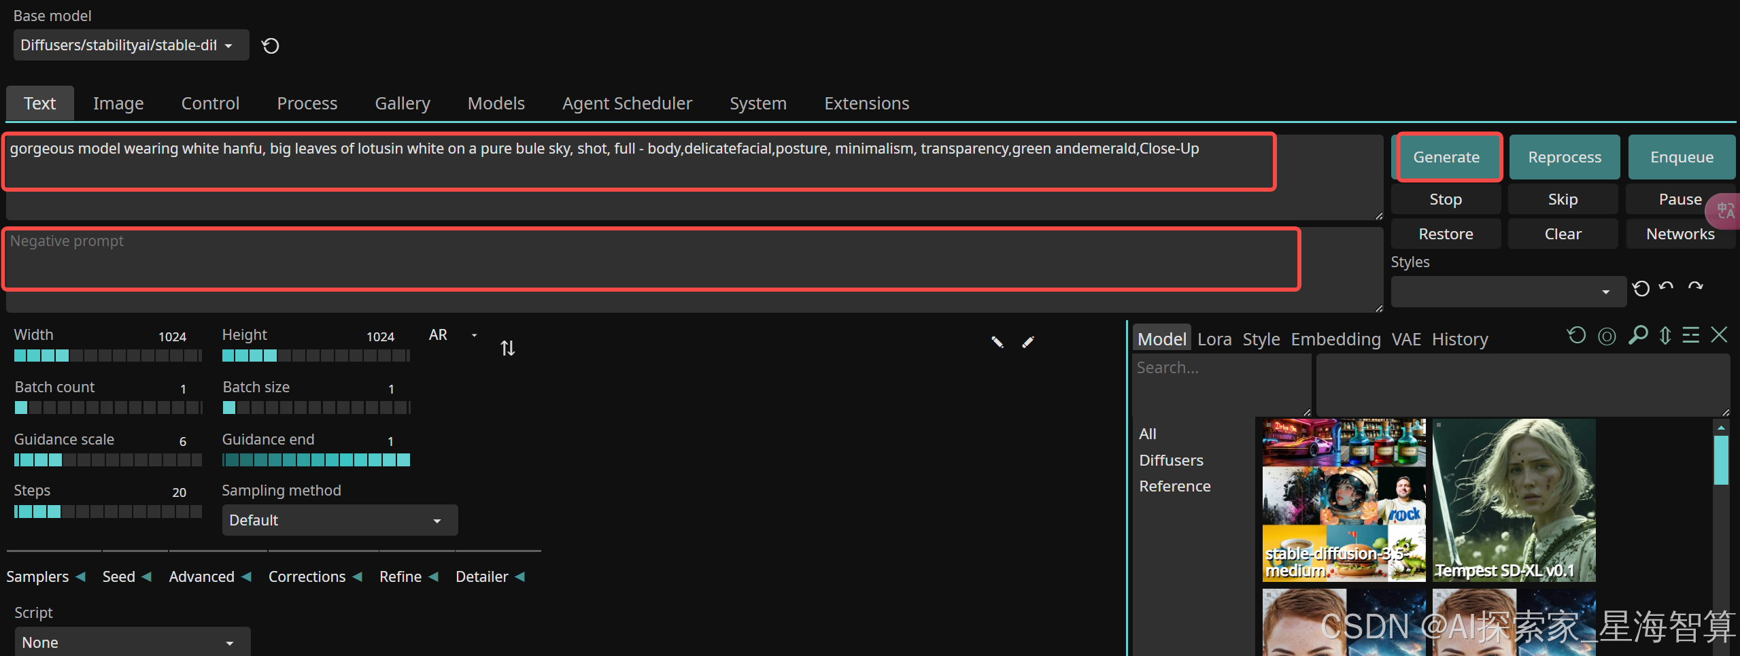Close the networks panel with X icon
Screen dimensions: 1740x656
click(x=1719, y=334)
